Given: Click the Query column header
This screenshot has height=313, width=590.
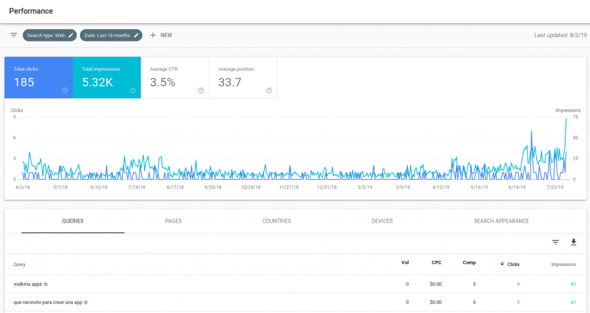Looking at the screenshot, I should point(20,265).
